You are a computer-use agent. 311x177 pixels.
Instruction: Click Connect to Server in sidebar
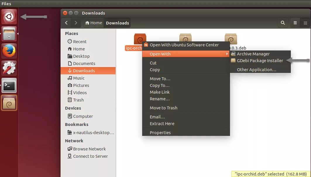pyautogui.click(x=87, y=156)
